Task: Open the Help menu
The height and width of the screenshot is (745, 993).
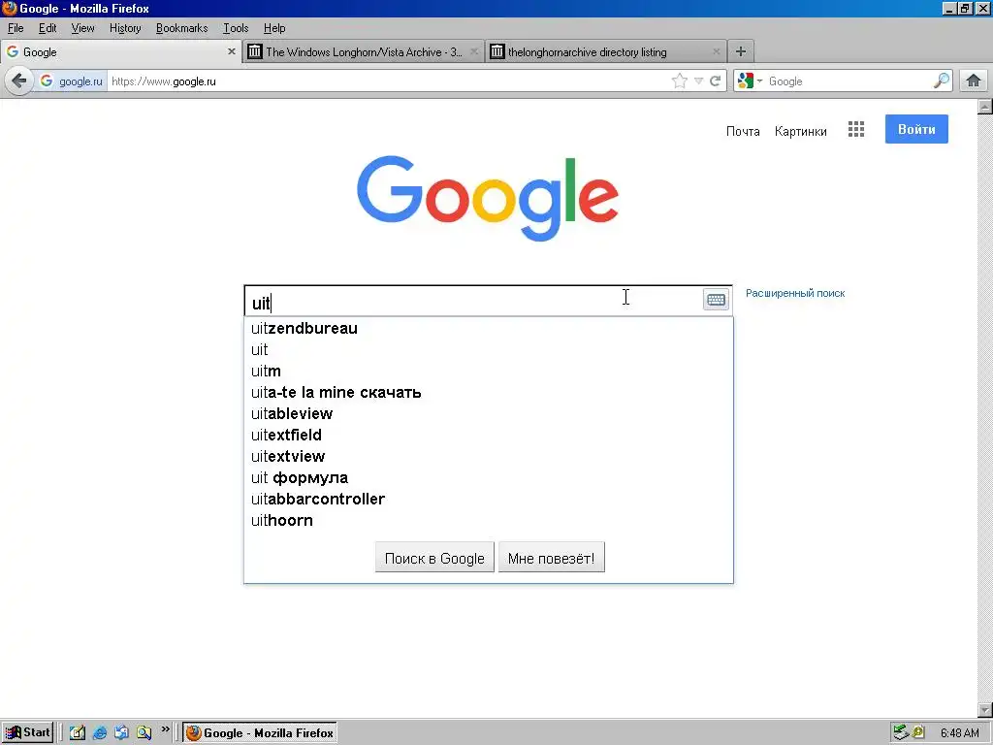Action: (x=274, y=28)
